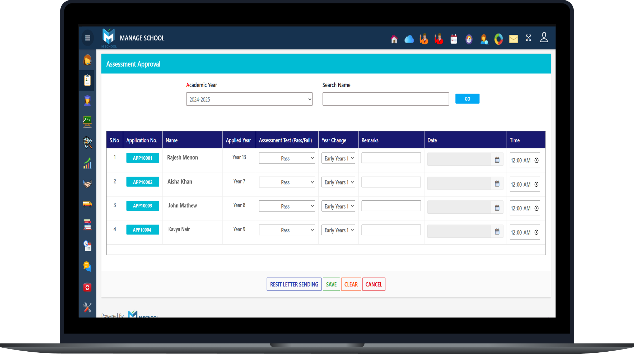Click the CLEAR button
Viewport: 634px width, 354px height.
click(351, 284)
